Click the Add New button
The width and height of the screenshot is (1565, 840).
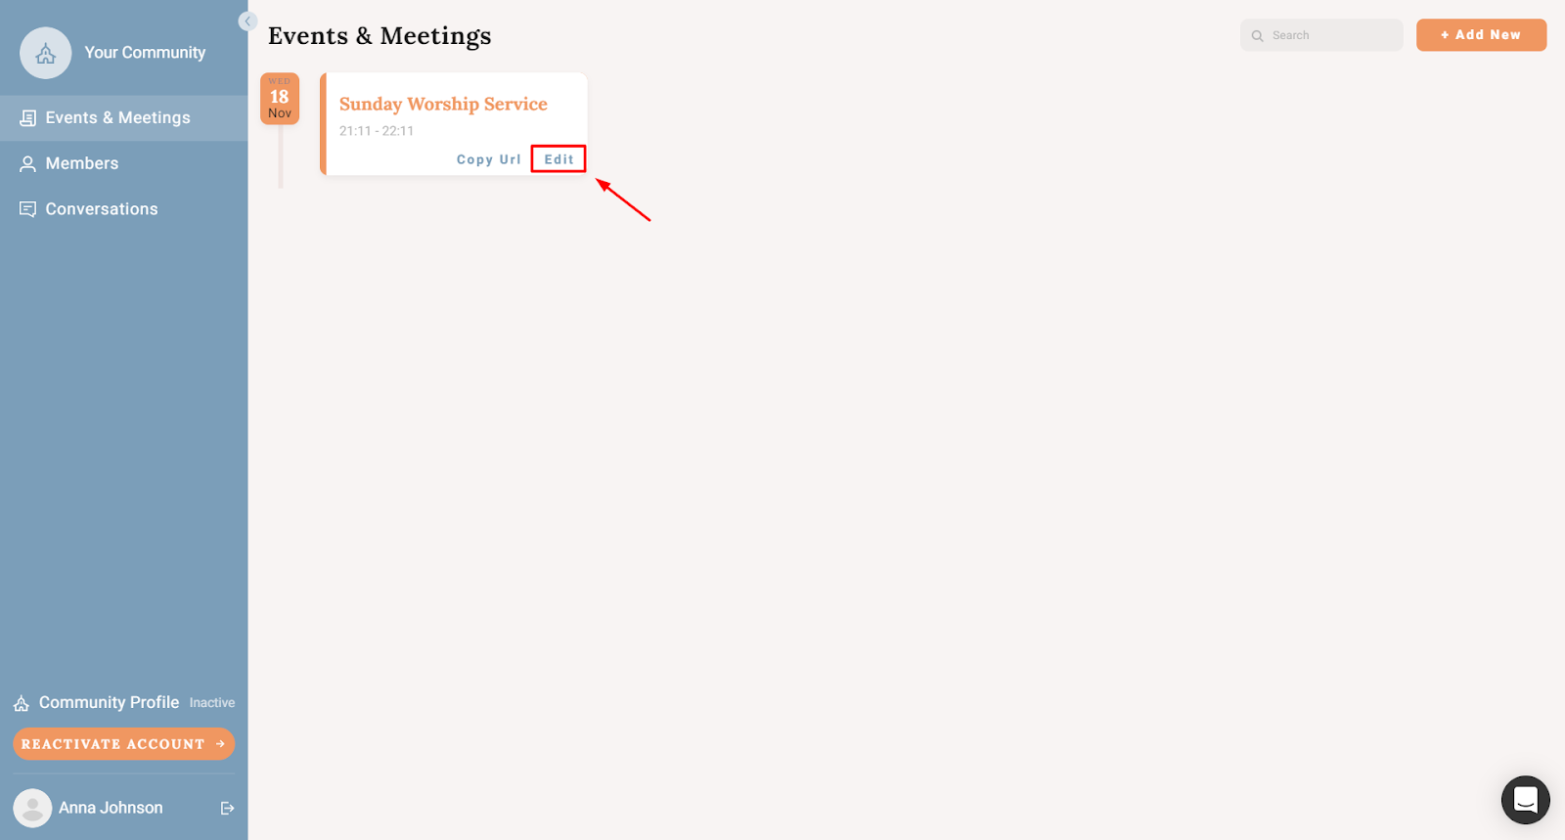1481,35
